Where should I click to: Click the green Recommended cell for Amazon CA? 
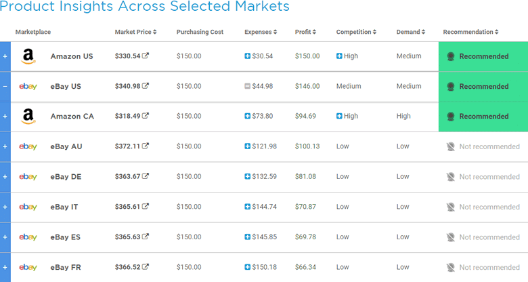coord(483,117)
